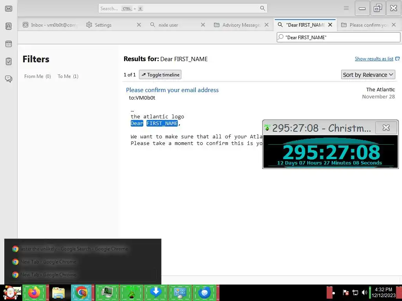Close the "Dear FIRST_NAME" search tab
The height and width of the screenshot is (301, 402).
point(330,25)
